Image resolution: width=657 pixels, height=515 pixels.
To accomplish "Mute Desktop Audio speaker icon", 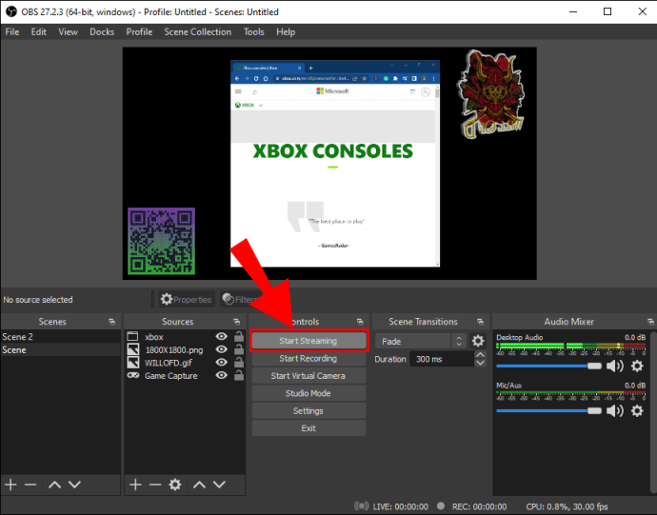I will [x=615, y=366].
